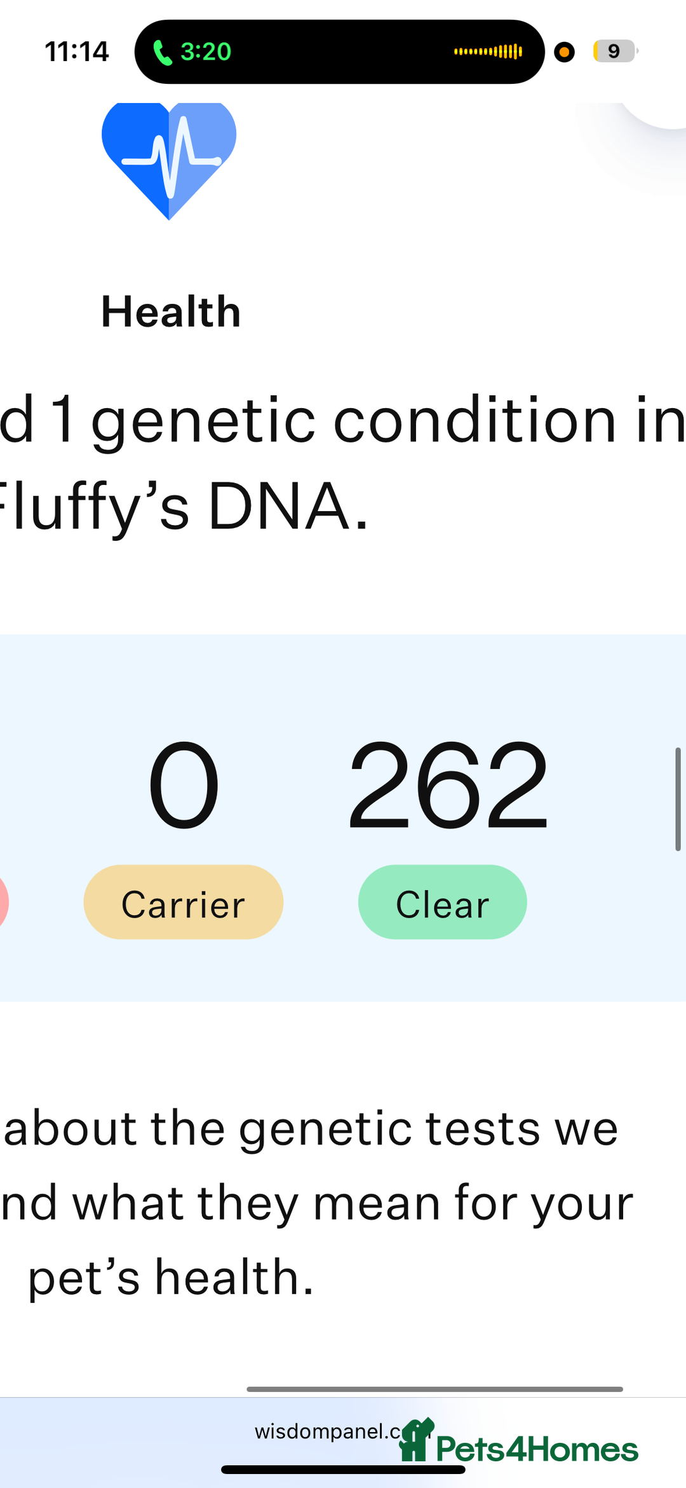Select the Carrier label pill
Viewport: 686px width, 1488px height.
pyautogui.click(x=183, y=902)
